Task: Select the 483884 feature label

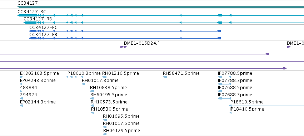Action: coord(29,88)
